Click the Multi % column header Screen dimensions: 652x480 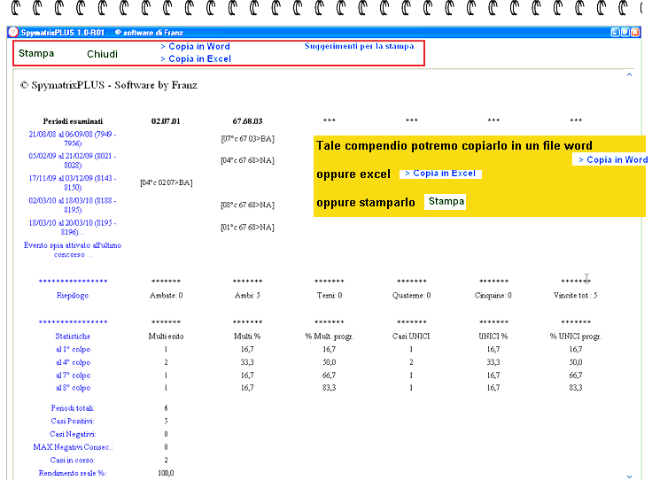click(247, 337)
